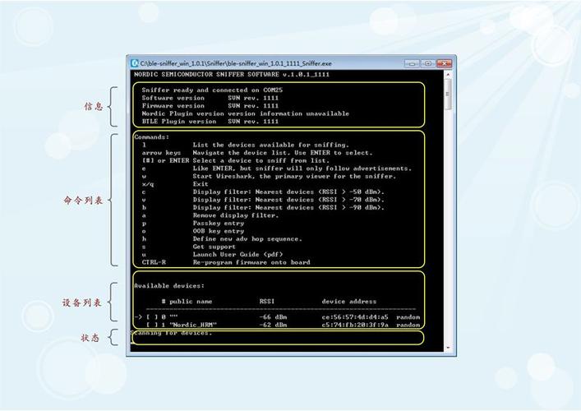
Task: Click the 'RSSI' column header
Action: [x=267, y=302]
